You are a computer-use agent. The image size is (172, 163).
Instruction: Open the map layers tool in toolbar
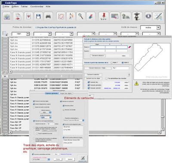point(7,16)
